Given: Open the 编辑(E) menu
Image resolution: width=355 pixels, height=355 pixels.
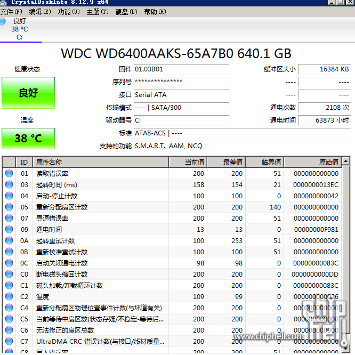Looking at the screenshot, I should 40,12.
